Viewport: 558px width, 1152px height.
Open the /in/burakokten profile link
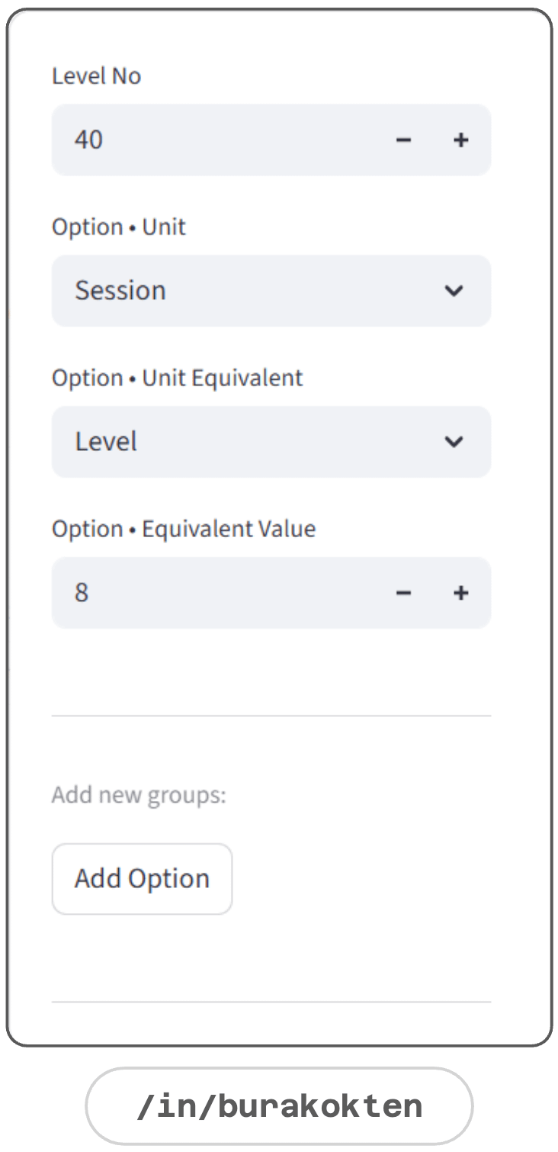coord(279,1106)
